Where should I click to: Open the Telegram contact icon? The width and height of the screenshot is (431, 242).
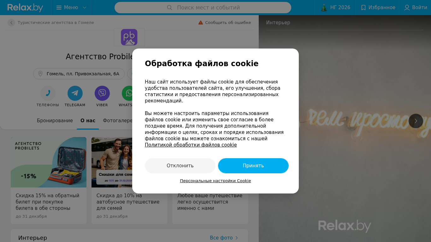[x=75, y=93]
